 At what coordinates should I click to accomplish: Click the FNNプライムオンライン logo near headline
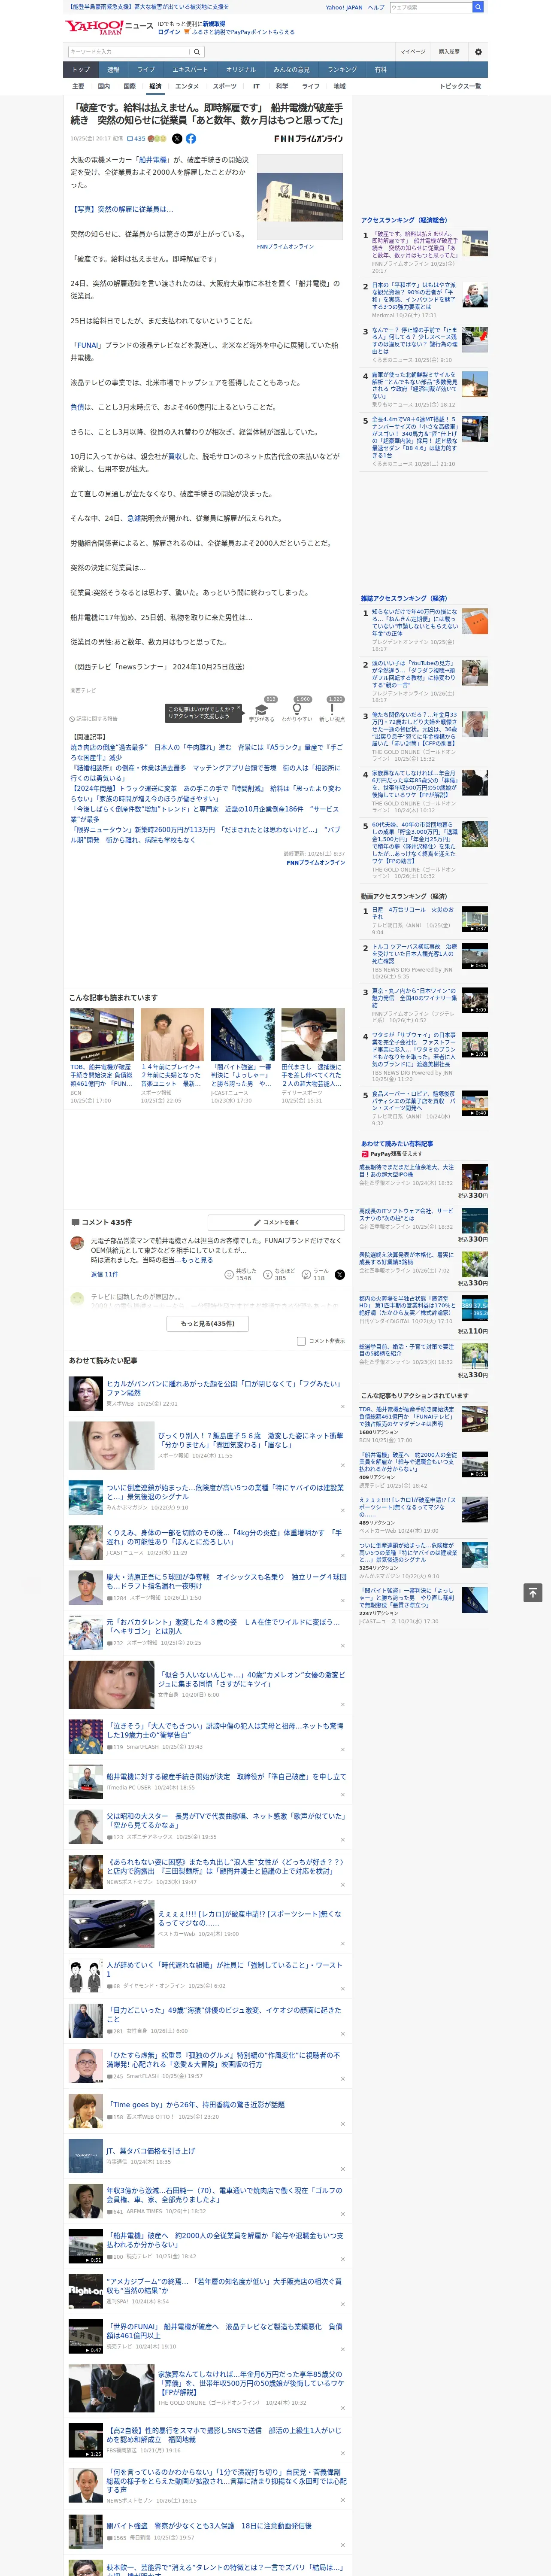point(309,139)
